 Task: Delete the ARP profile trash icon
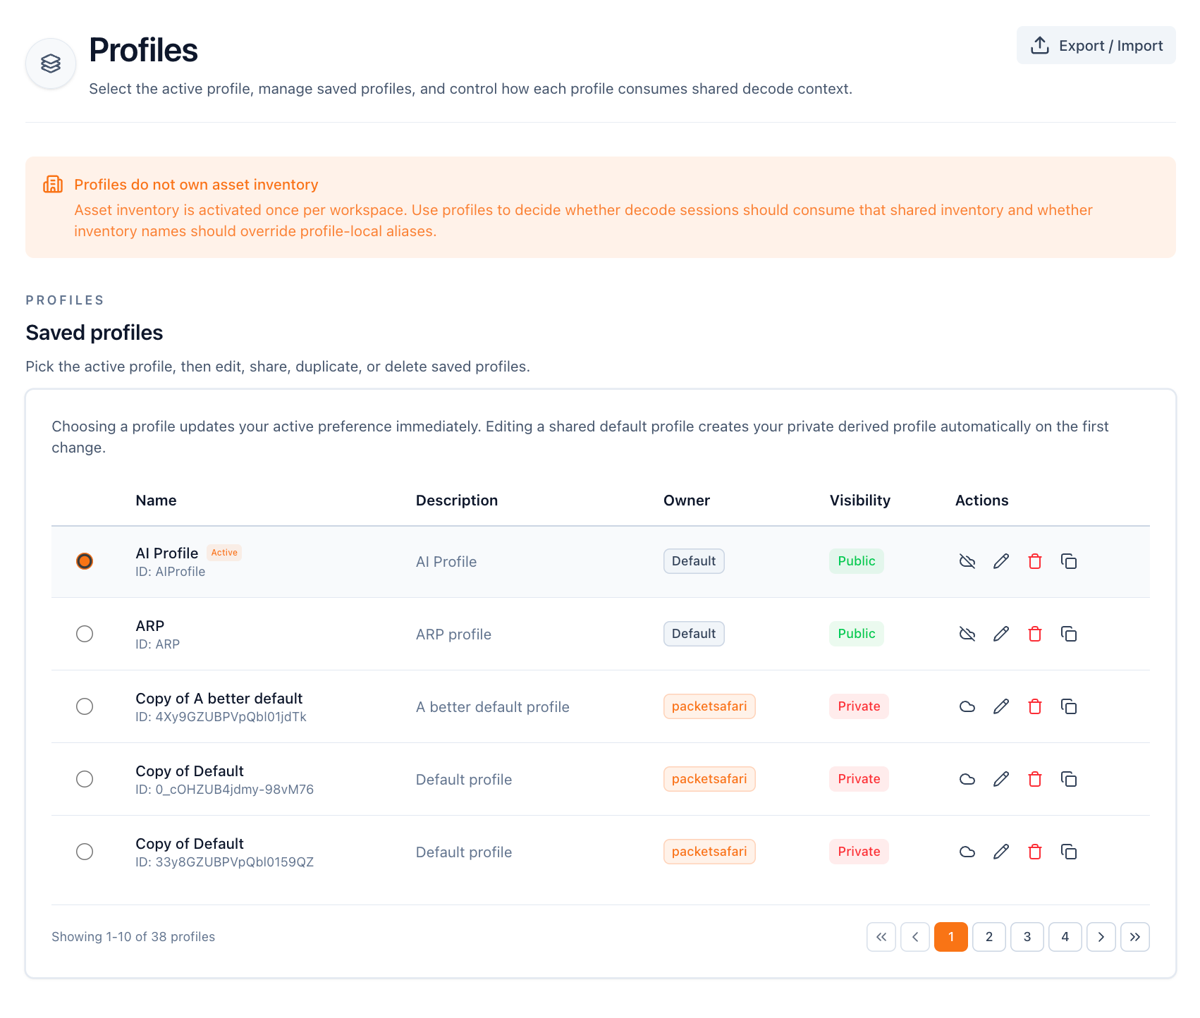tap(1035, 634)
